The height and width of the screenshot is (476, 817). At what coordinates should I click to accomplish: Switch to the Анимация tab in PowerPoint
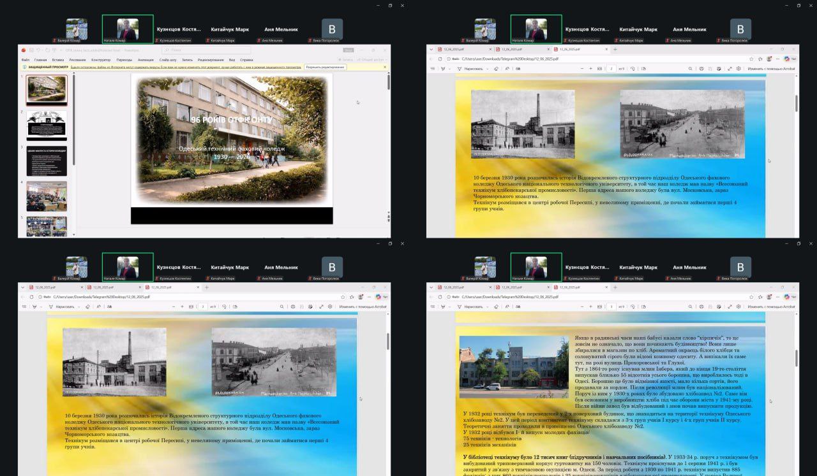145,60
